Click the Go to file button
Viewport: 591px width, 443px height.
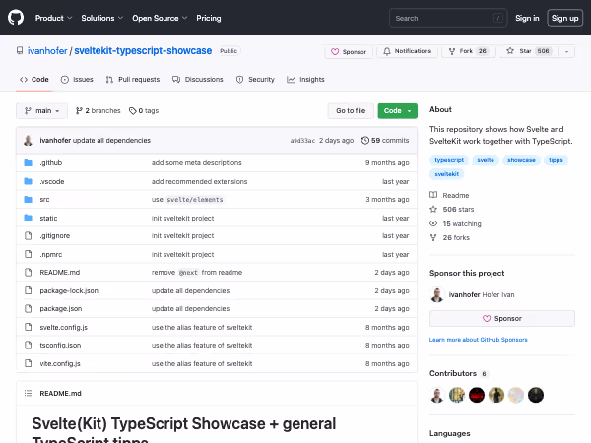(x=351, y=110)
